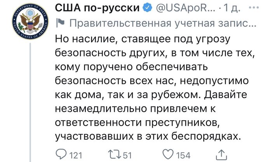Click the share upload icon

(221, 154)
